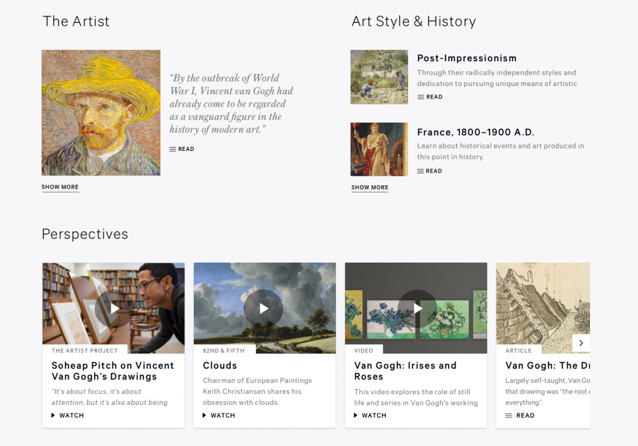Viewport: 638px width, 446px height.
Task: Click READ on the Van Gogh article card
Action: pos(520,415)
